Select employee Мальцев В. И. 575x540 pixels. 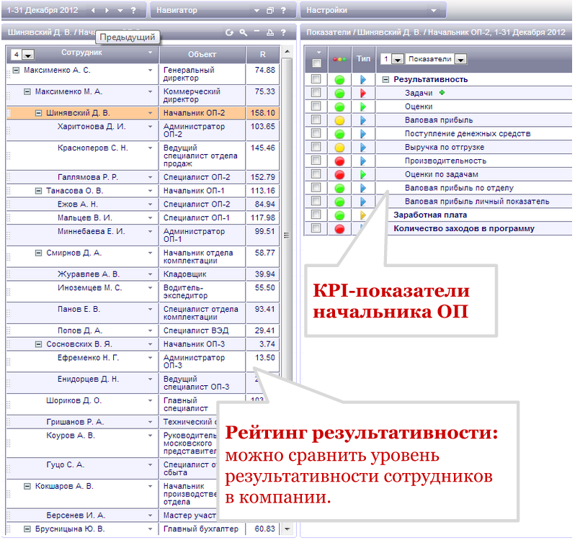click(85, 218)
